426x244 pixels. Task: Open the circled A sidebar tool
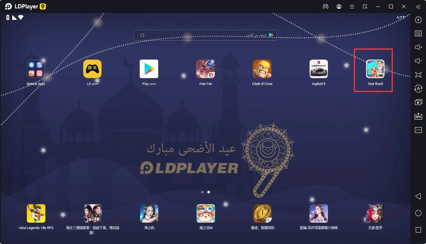418,89
